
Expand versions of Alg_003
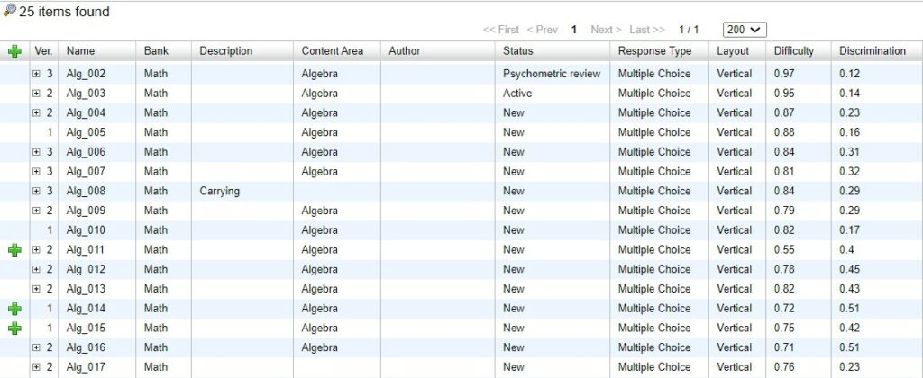click(x=36, y=94)
